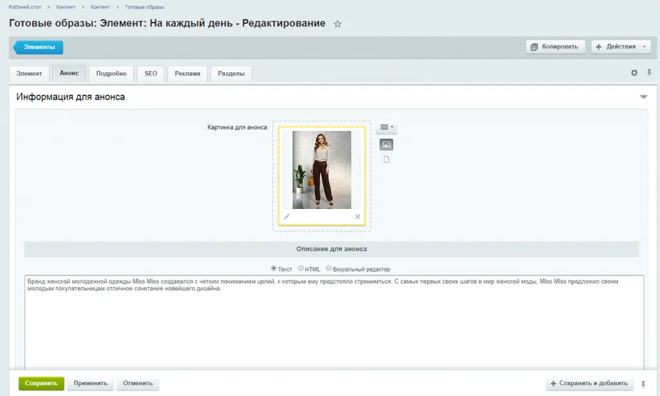The width and height of the screenshot is (660, 396).
Task: Pin the bottom button bar with the pushpin
Action: tap(643, 383)
